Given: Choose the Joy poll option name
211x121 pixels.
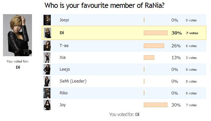Looking at the screenshot, I should click(63, 105).
